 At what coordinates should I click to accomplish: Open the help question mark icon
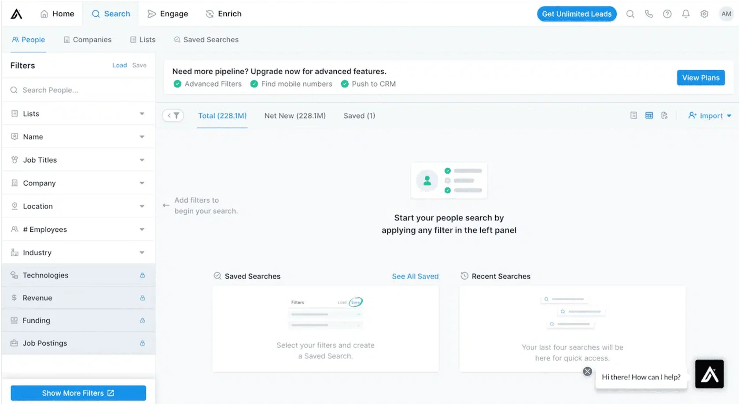coord(667,14)
